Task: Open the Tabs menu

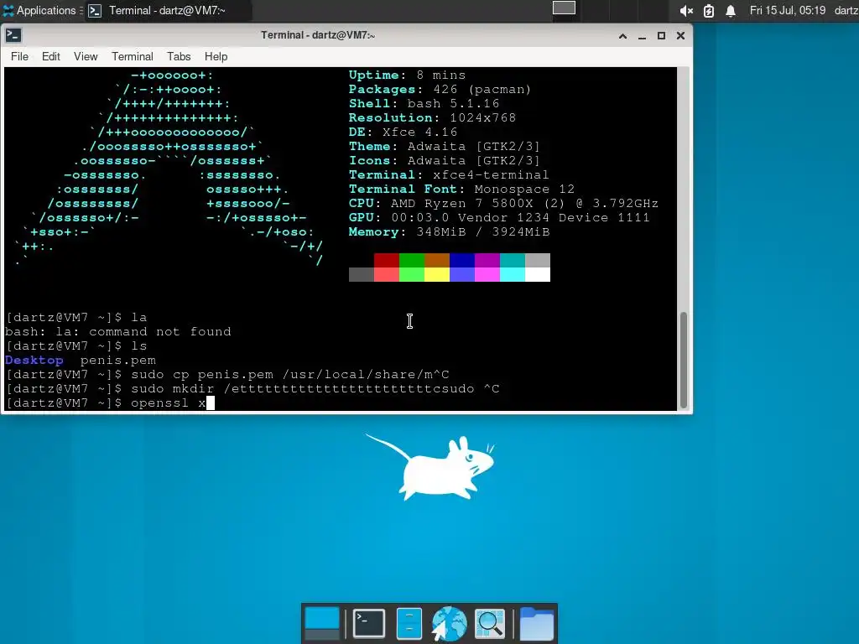Action: tap(179, 56)
